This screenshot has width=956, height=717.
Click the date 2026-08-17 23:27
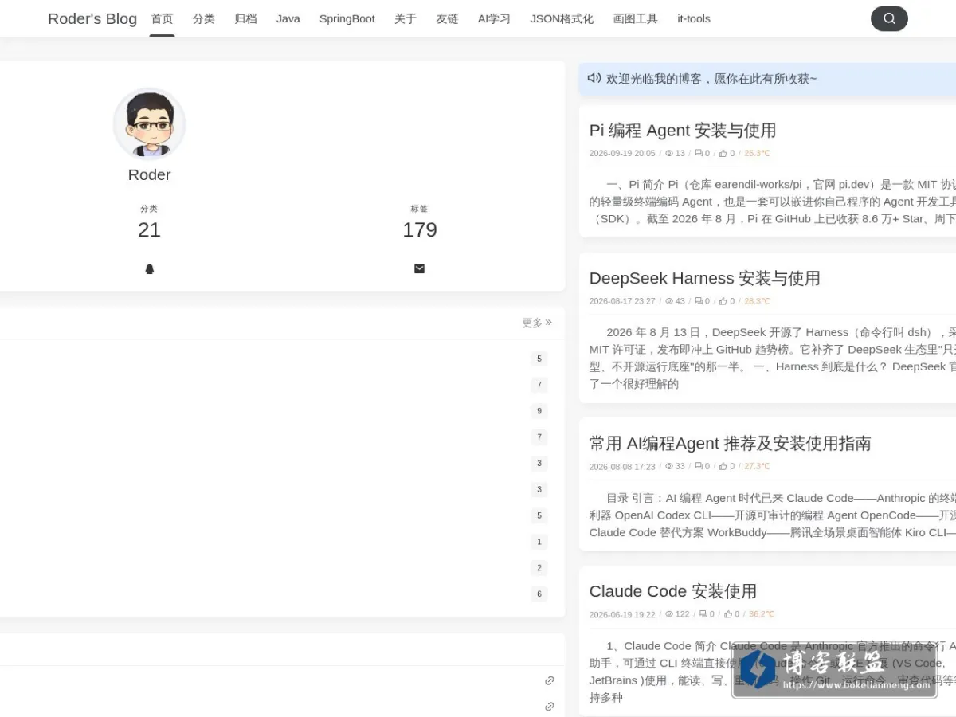coord(622,301)
